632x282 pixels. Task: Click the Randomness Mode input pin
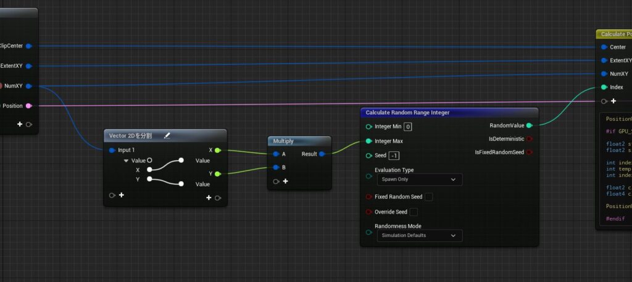[368, 232]
